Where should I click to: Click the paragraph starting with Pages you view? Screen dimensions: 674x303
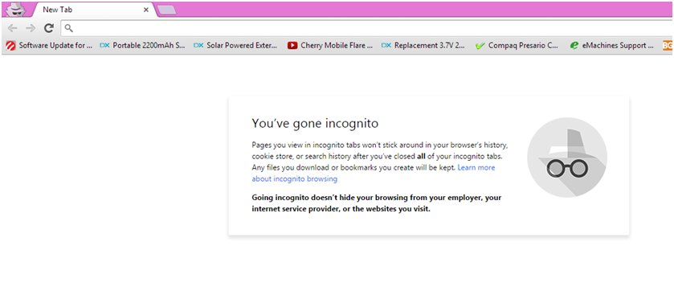[x=380, y=162]
